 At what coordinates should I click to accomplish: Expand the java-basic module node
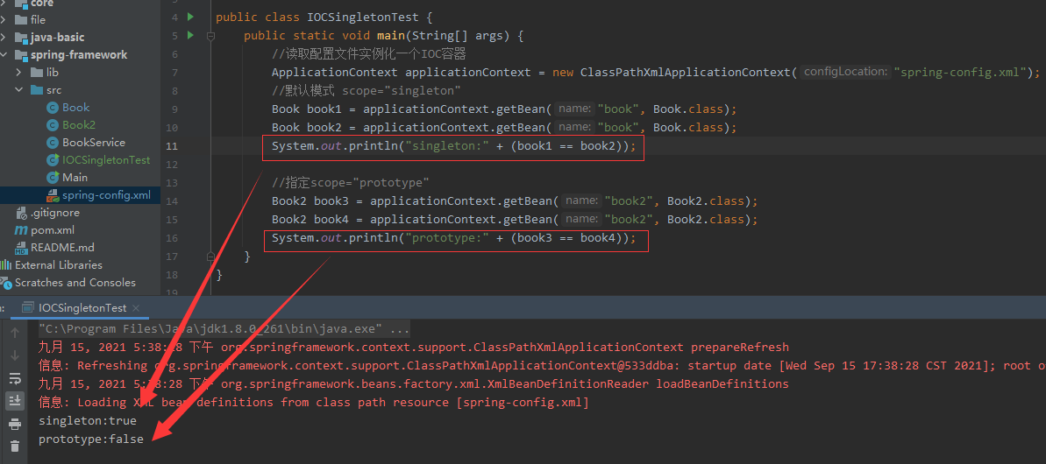[x=4, y=38]
